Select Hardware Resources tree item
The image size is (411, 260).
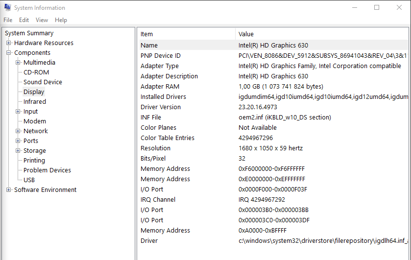[x=44, y=43]
